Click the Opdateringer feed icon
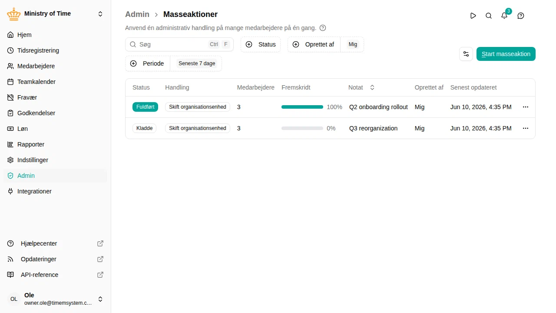556x313 pixels. click(10, 259)
